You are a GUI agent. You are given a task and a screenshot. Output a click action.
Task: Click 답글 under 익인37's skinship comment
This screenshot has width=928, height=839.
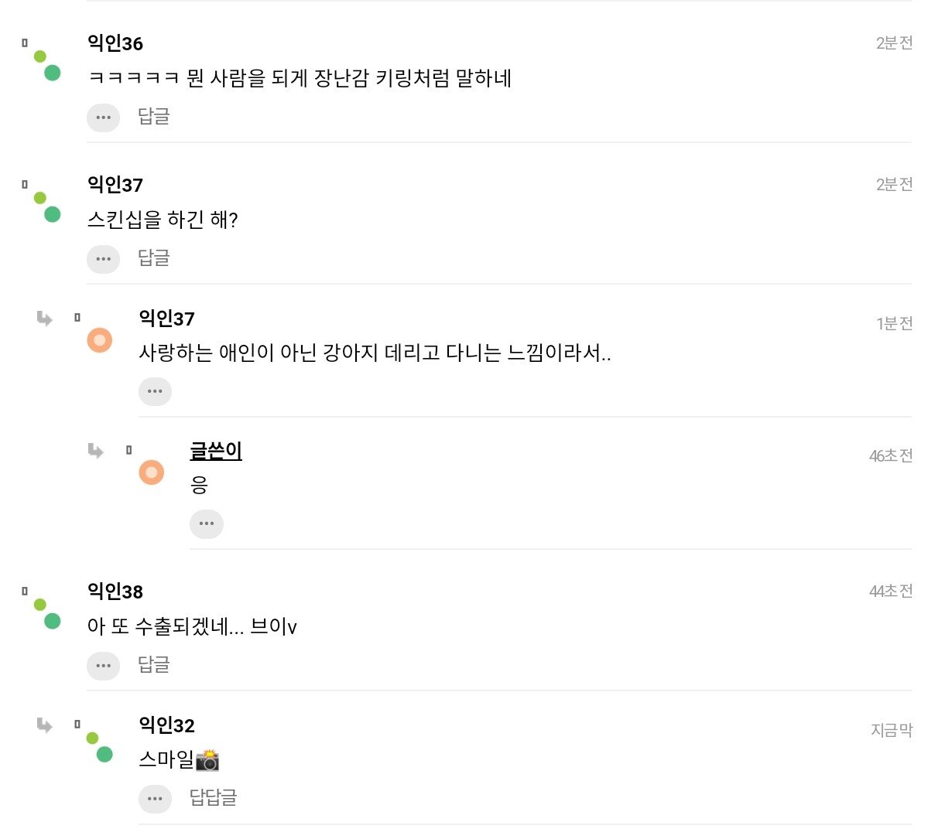[153, 257]
